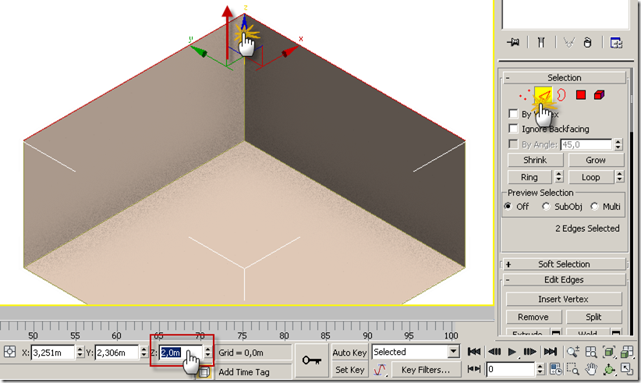The height and width of the screenshot is (383, 641).
Task: Click Zoom Extents Selected tool
Action: click(x=609, y=352)
